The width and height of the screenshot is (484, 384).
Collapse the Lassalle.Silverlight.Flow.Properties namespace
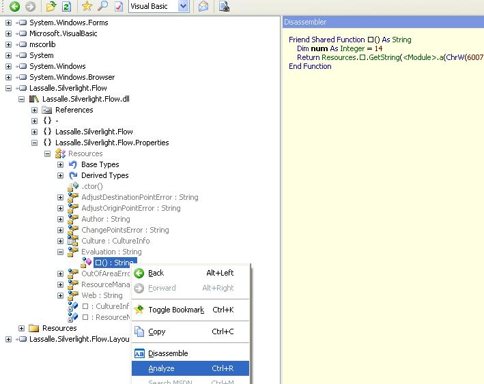click(x=35, y=143)
